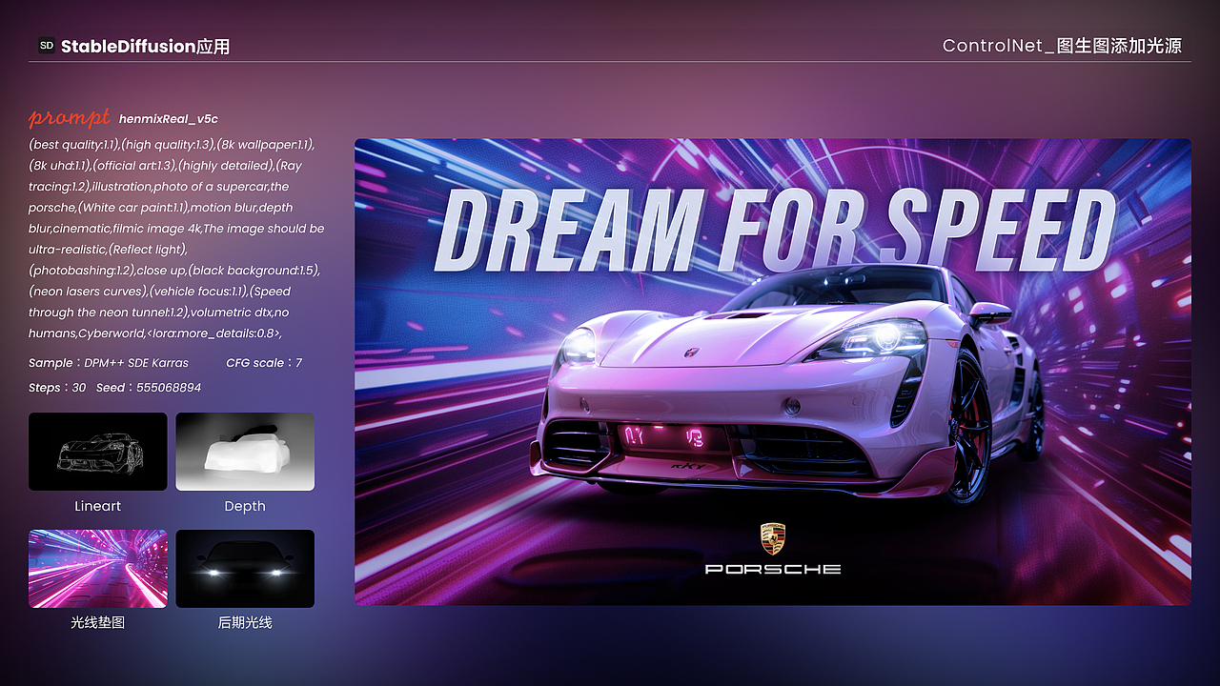Click the Steps: 30 value
The image size is (1220, 686).
pyautogui.click(x=57, y=388)
